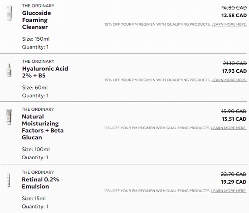Select the Size: 15ml text
Image resolution: width=249 pixels, height=213 pixels.
pos(34,198)
